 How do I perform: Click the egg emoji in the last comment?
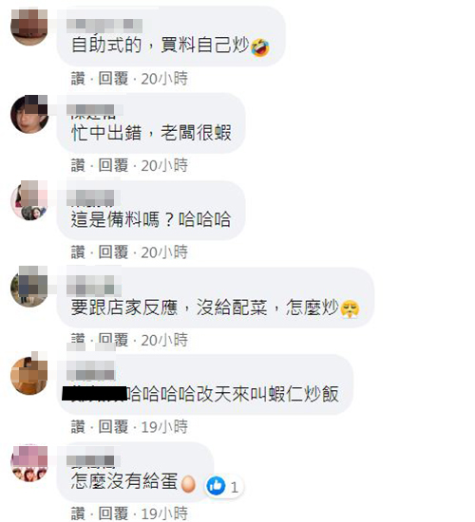pyautogui.click(x=188, y=484)
